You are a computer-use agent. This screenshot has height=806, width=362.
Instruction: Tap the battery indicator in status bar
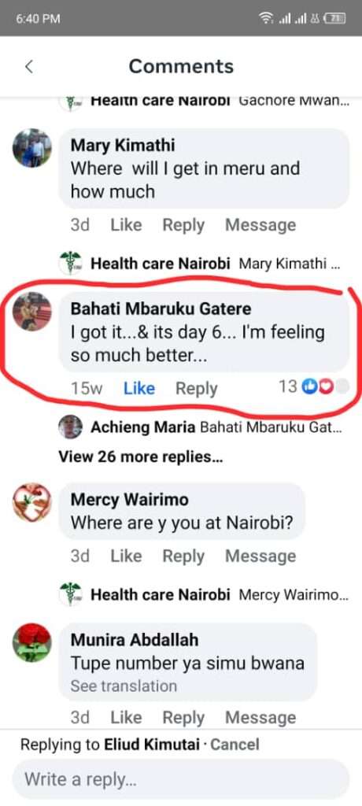[x=334, y=19]
